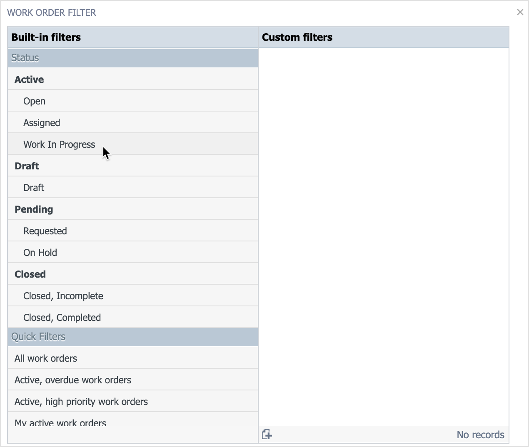Select the indented Draft status filter
The height and width of the screenshot is (447, 529).
133,187
